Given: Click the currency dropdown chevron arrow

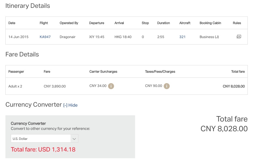Looking at the screenshot, I should point(74,139).
